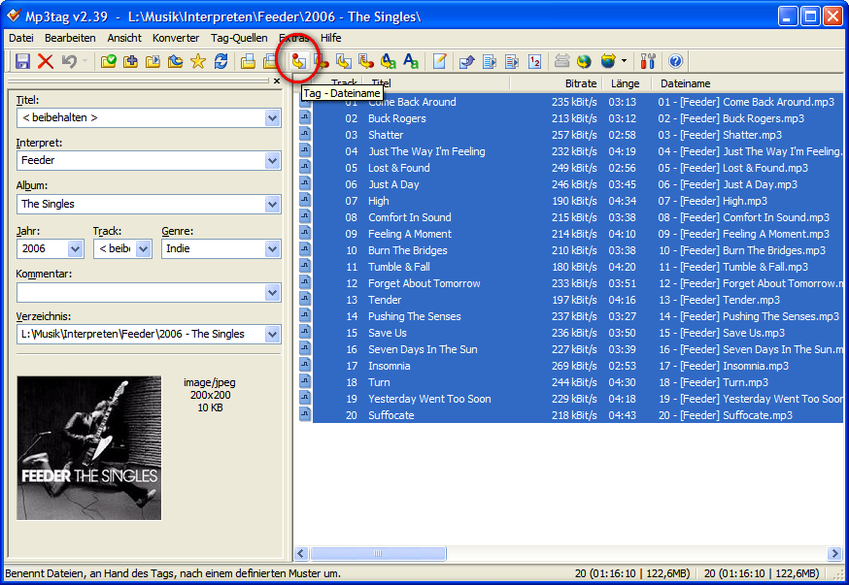849x585 pixels.
Task: Launch the auto-numbering wizard icon
Action: 535,61
